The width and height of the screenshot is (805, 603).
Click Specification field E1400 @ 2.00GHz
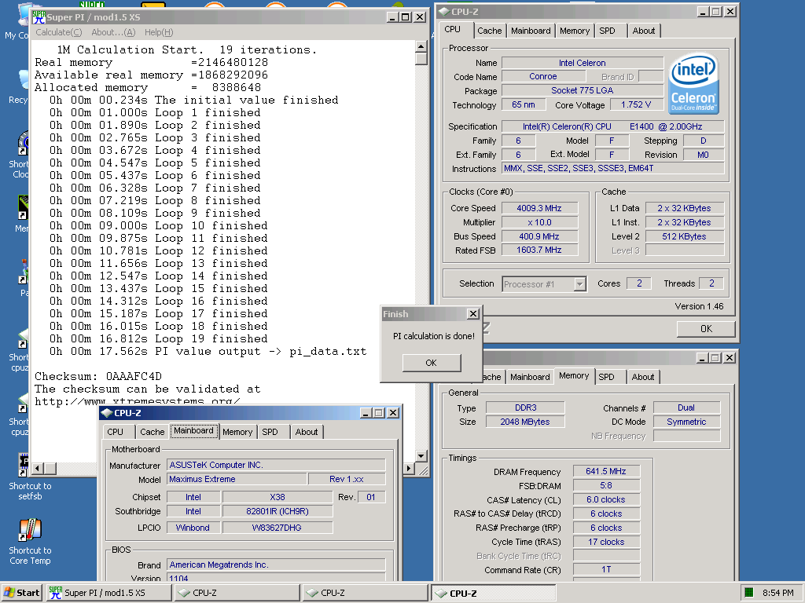click(x=612, y=126)
